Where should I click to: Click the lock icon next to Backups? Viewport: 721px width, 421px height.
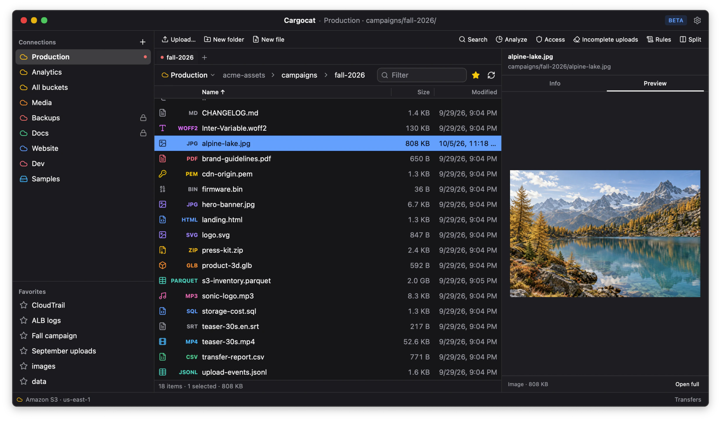[143, 118]
